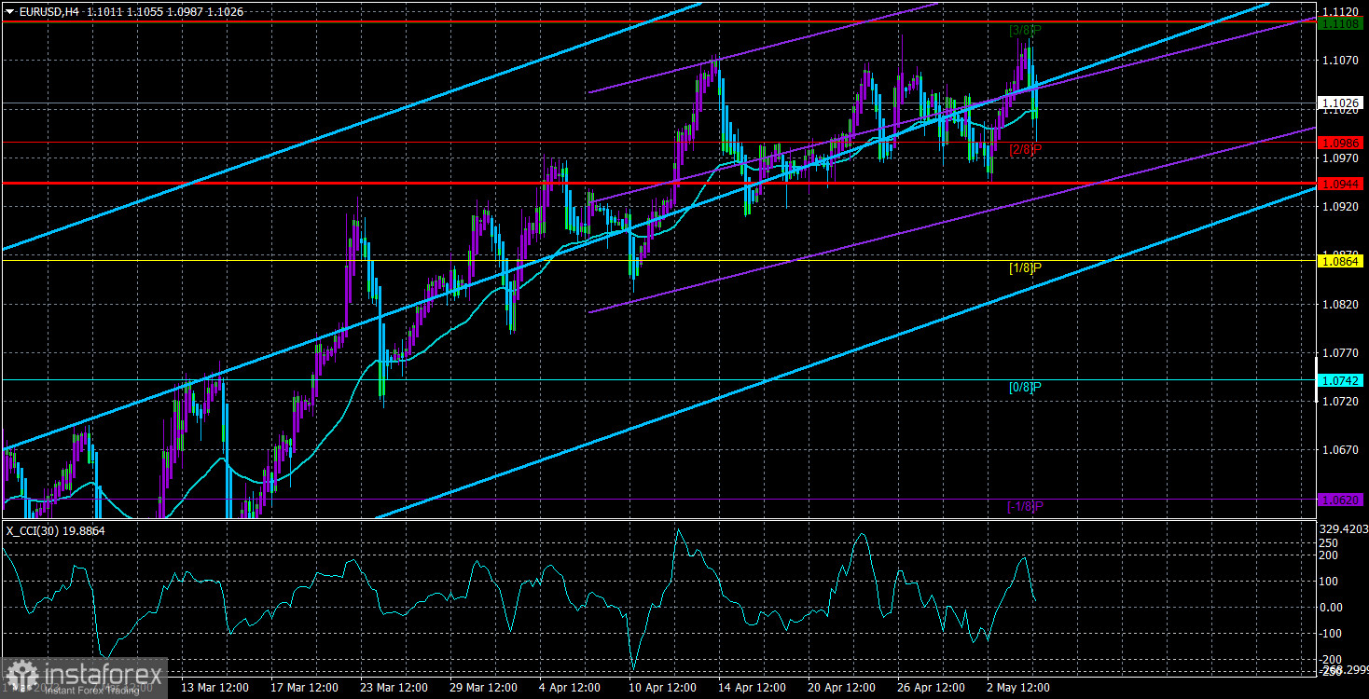The width and height of the screenshot is (1369, 699).
Task: Click the 1.0720 value on price axis
Action: (x=1339, y=401)
